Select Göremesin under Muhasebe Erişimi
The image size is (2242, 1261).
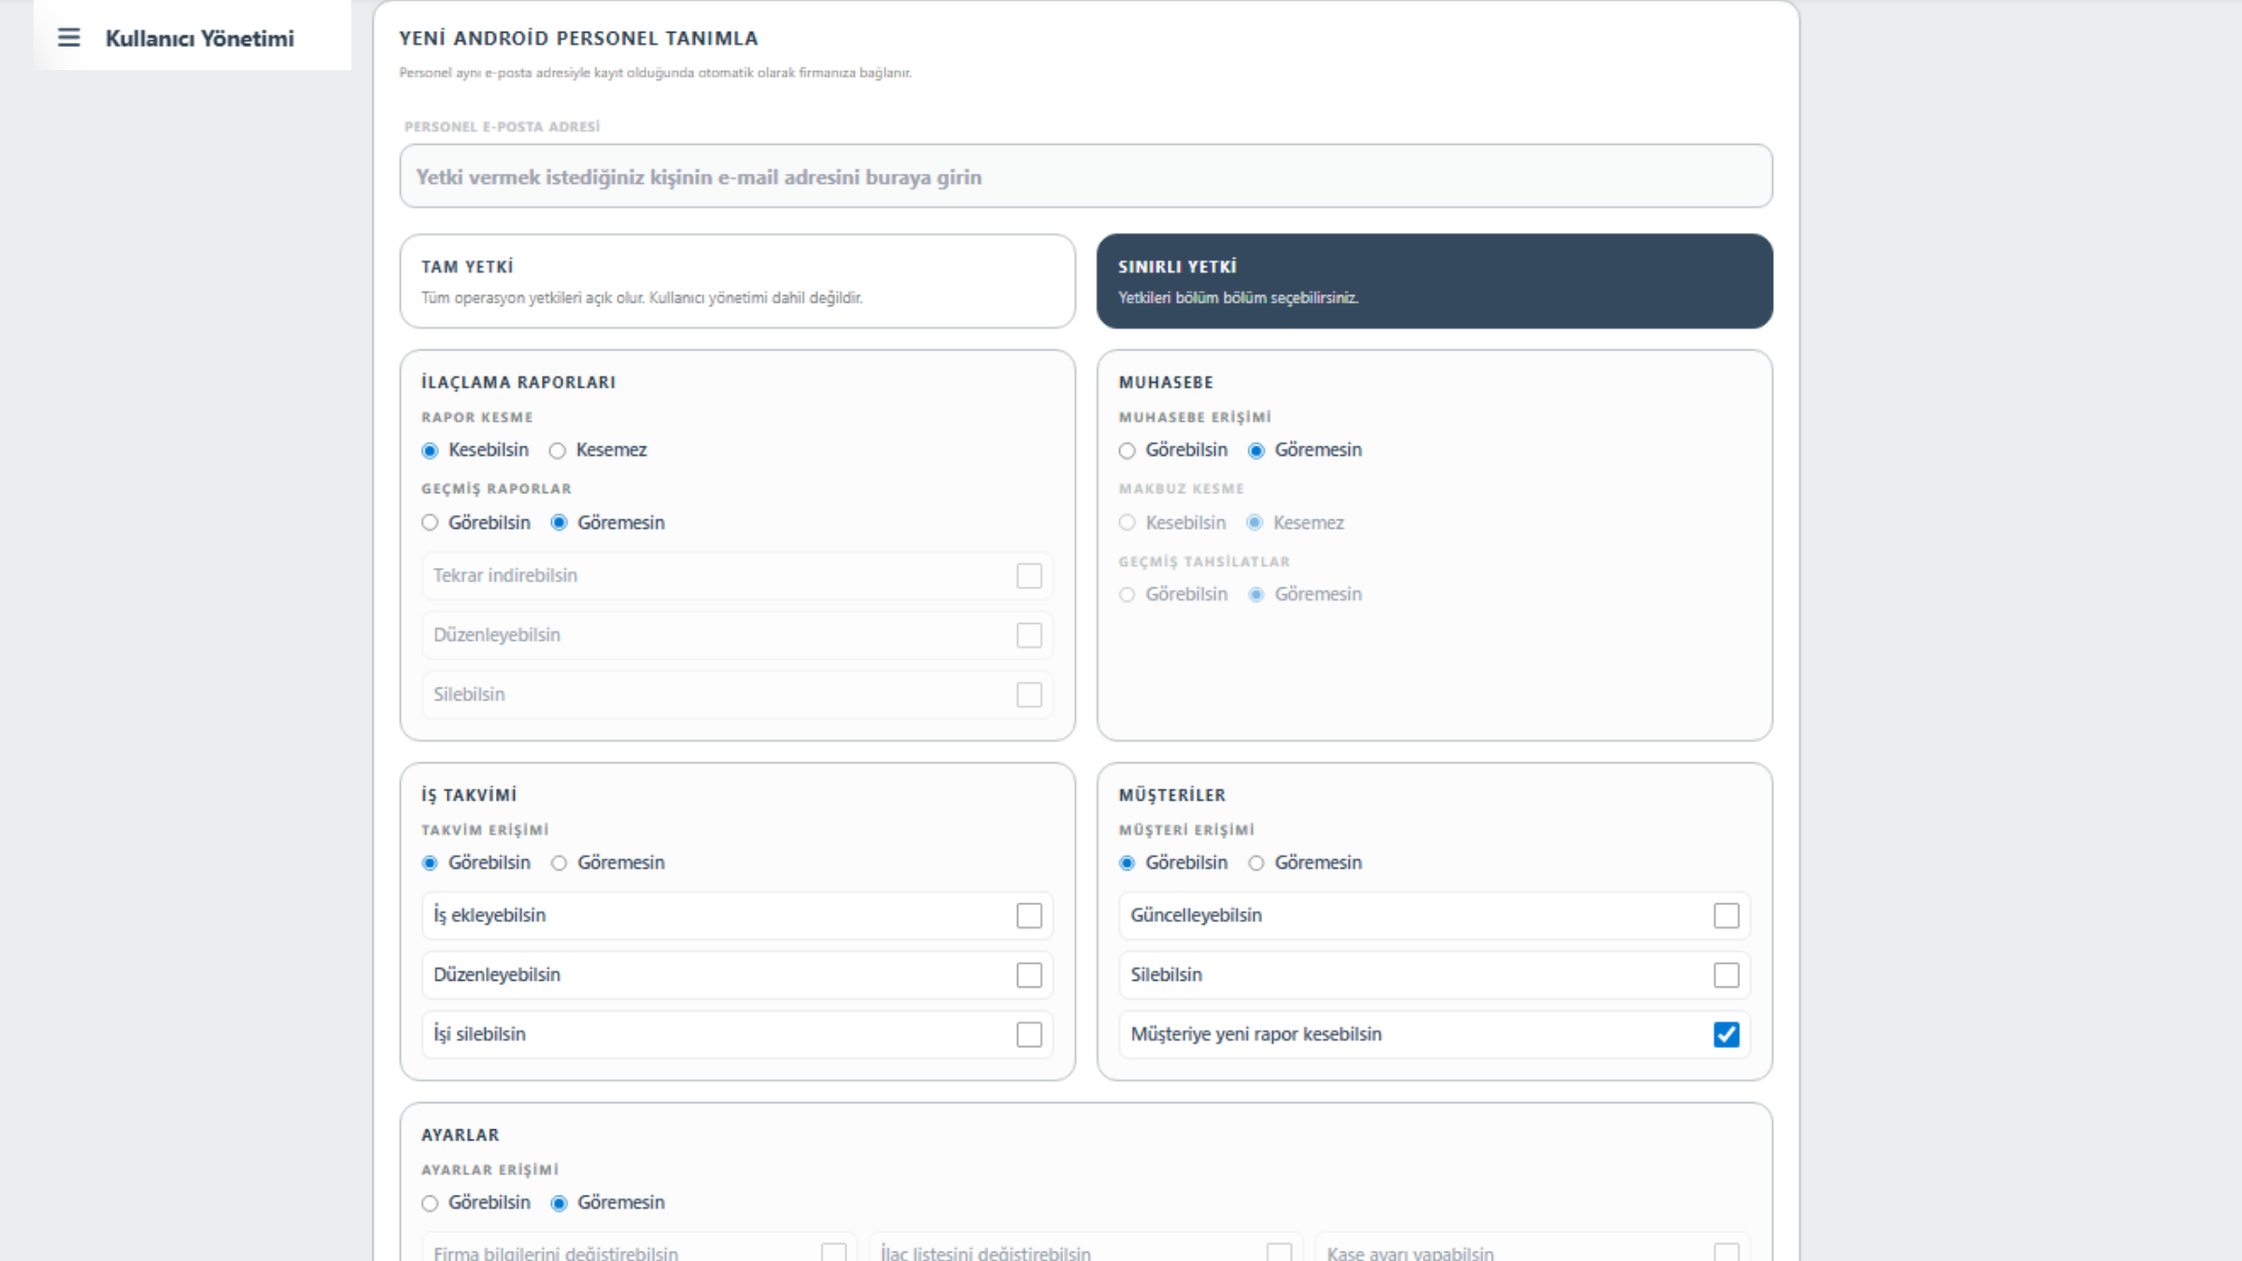pos(1256,451)
